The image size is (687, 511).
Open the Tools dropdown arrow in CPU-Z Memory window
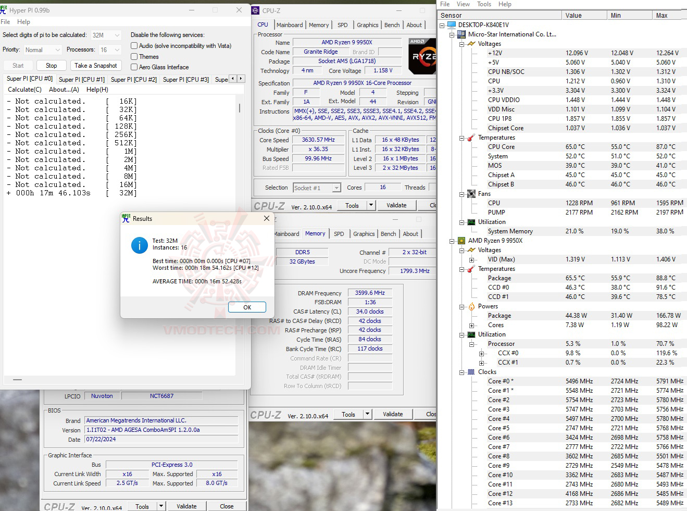(x=367, y=414)
